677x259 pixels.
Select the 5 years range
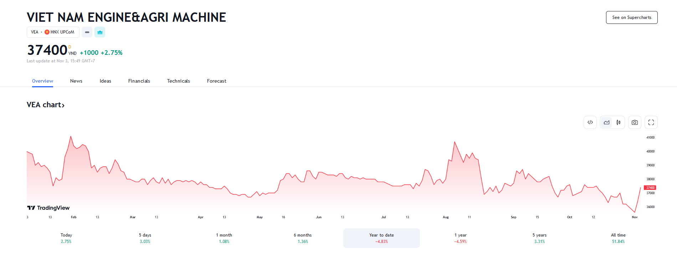(x=539, y=238)
